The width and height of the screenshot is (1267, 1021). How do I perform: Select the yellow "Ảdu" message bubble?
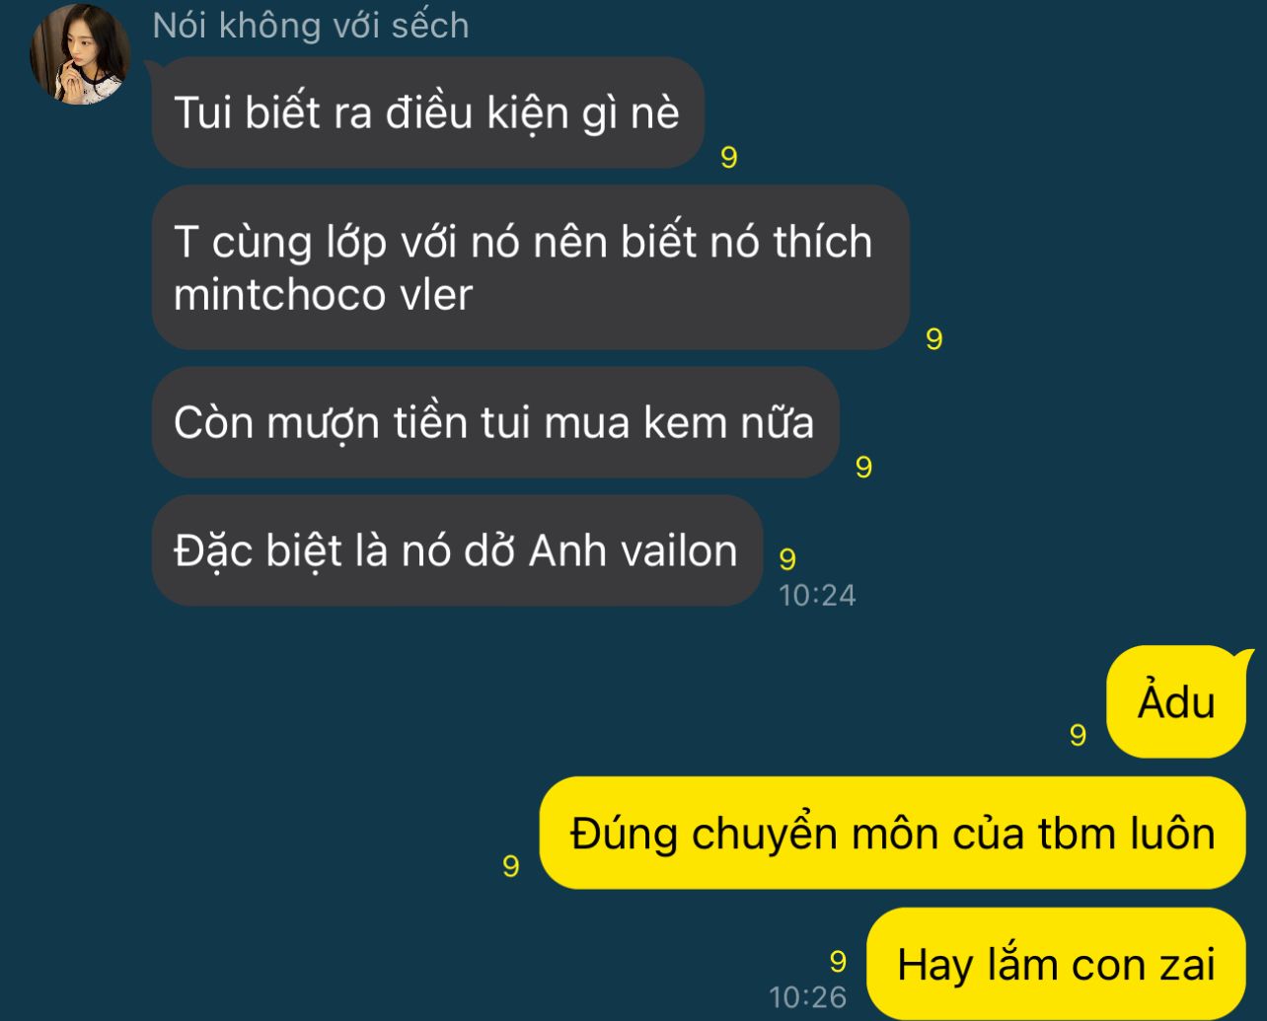pos(1176,702)
